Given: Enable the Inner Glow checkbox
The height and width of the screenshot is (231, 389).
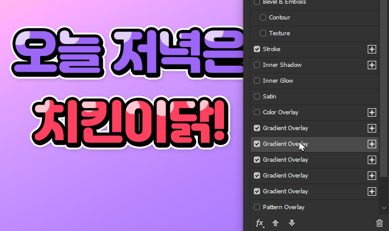Looking at the screenshot, I should [257, 81].
